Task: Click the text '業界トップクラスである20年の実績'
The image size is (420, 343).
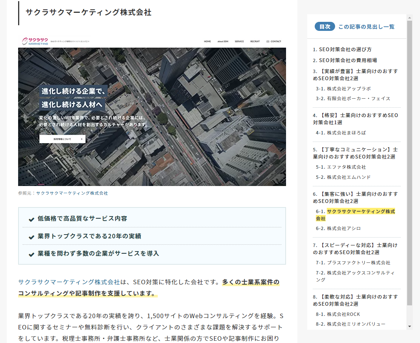Action: [89, 236]
